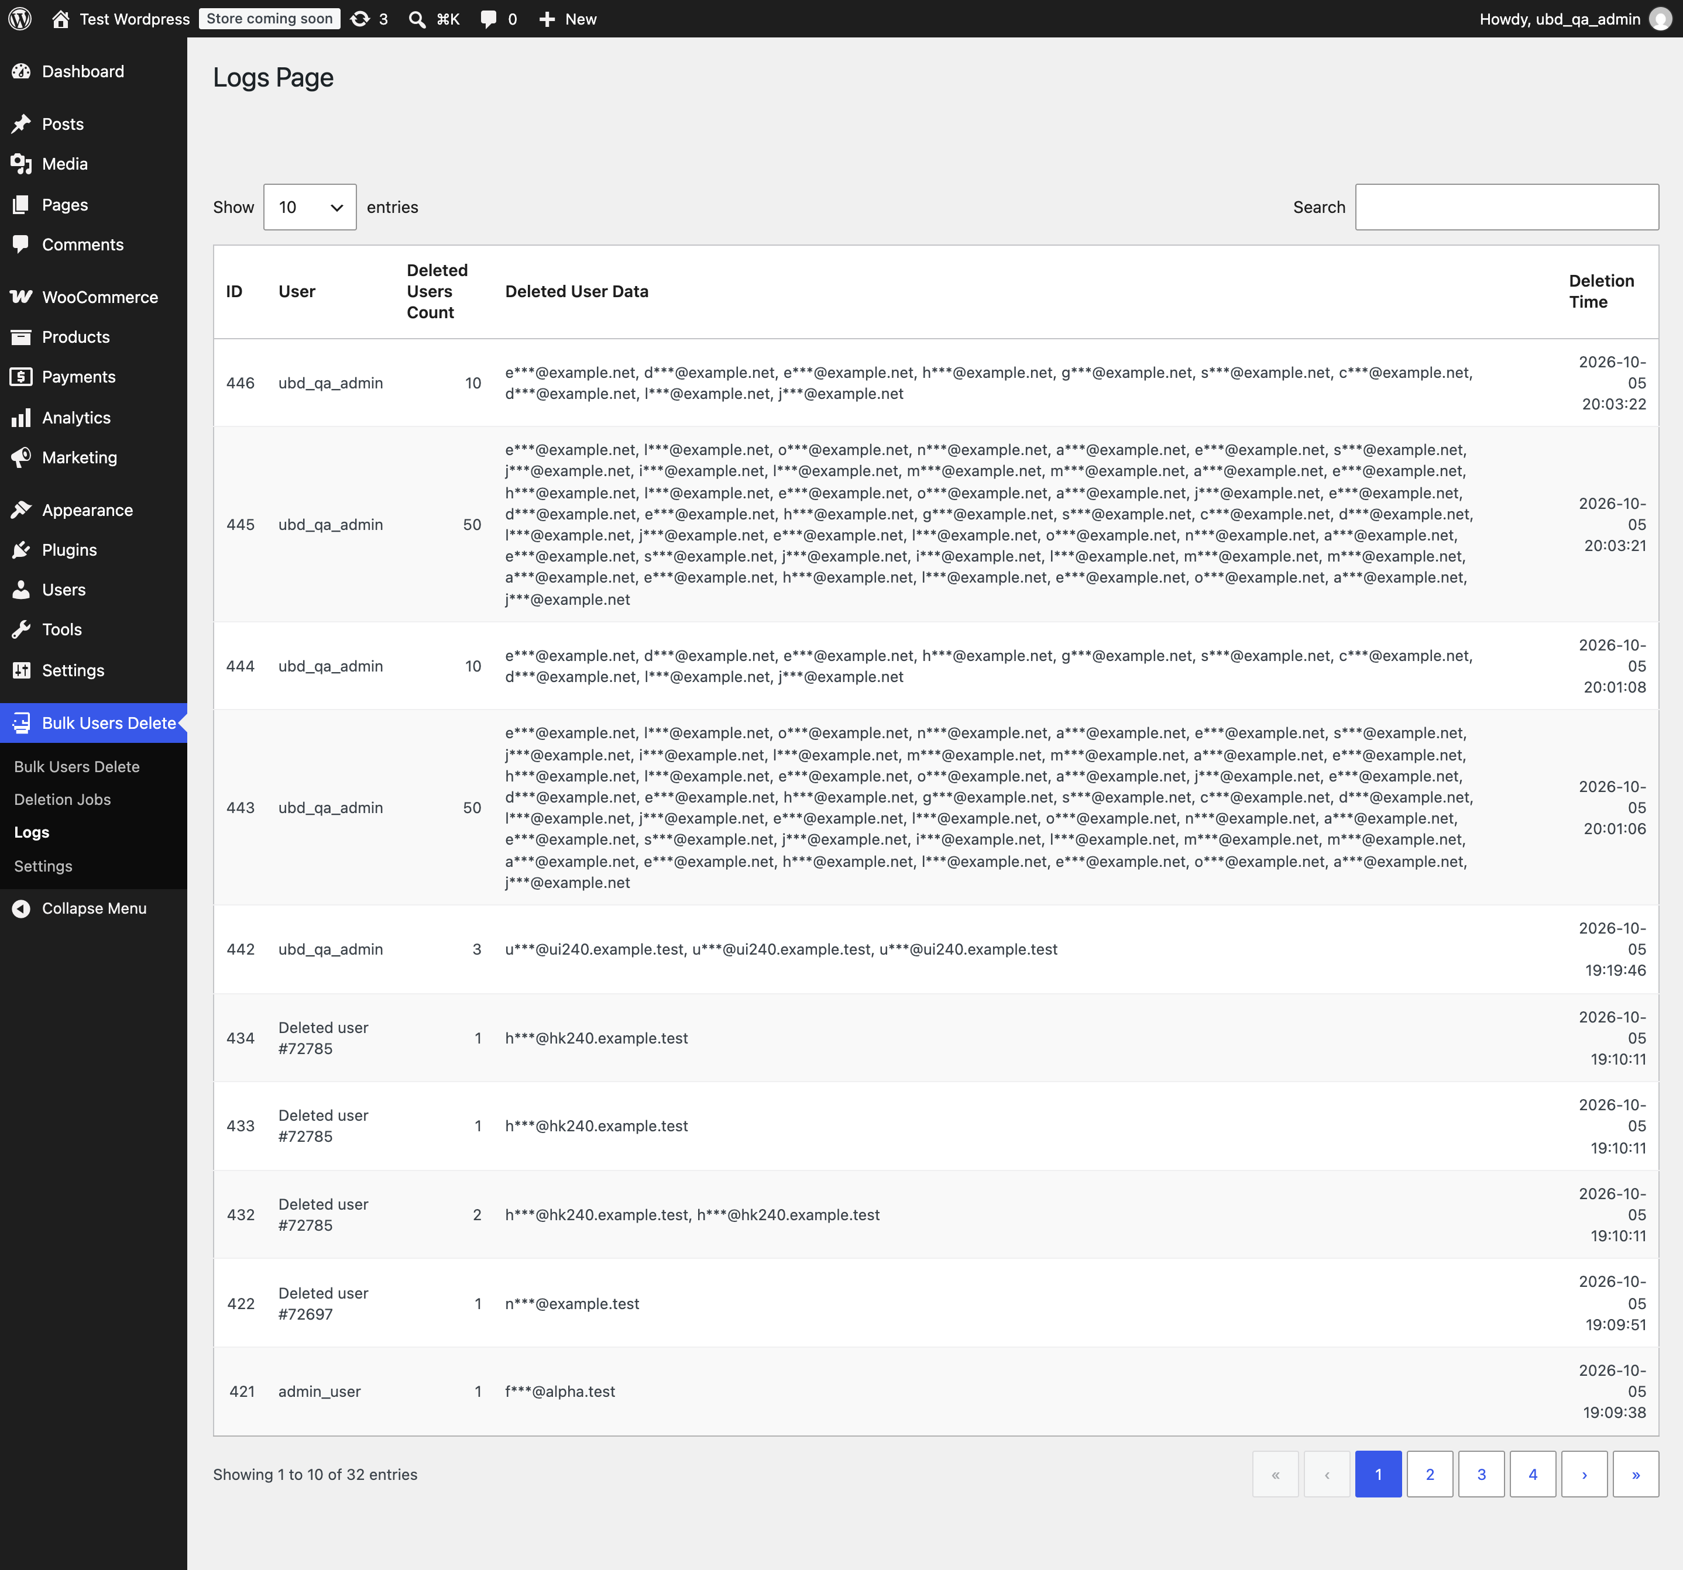The height and width of the screenshot is (1570, 1683).
Task: Open Bulk Users Delete Settings submenu
Action: point(43,866)
